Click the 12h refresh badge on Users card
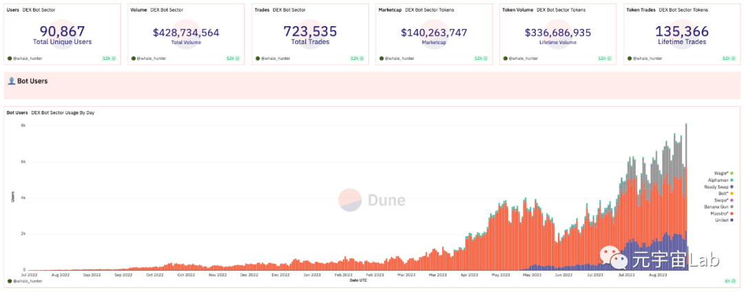744x292 pixels. coord(109,59)
